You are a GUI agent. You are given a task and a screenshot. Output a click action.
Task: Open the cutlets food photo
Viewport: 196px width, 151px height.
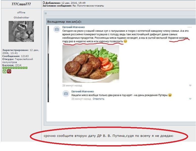(x=91, y=64)
